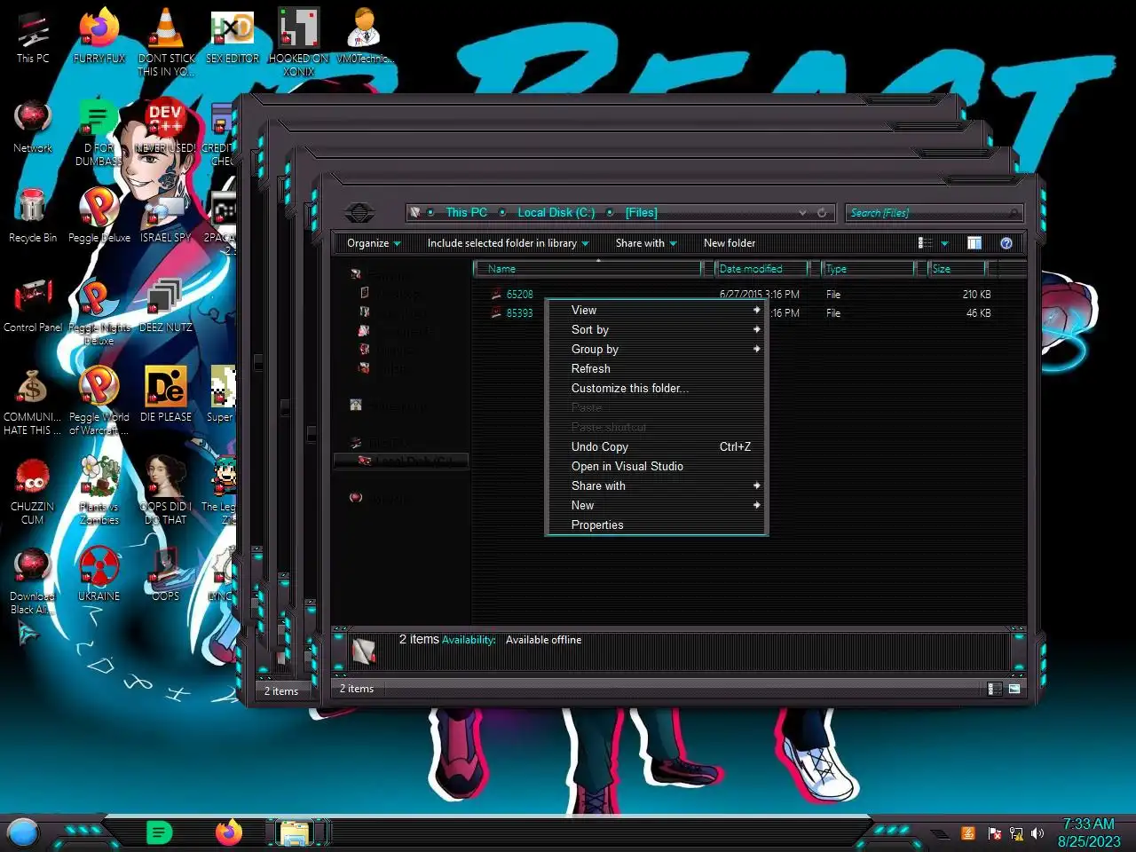Open Properties from the context menu
The height and width of the screenshot is (852, 1136).
657,525
